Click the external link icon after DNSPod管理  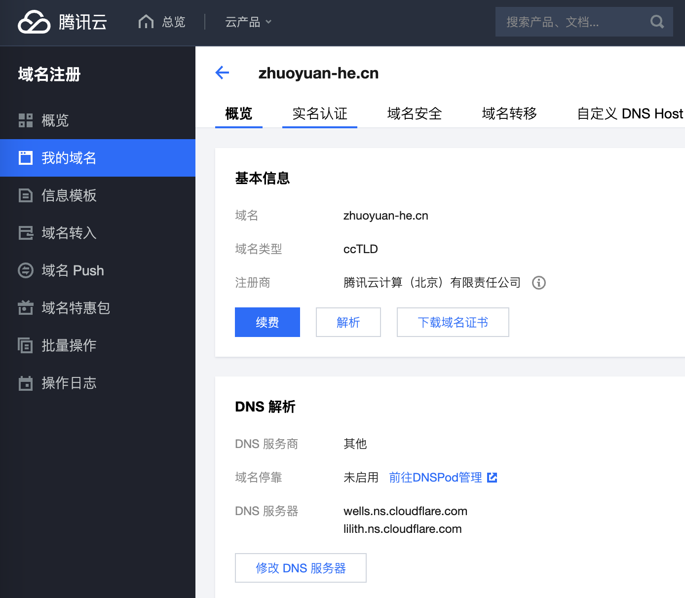492,478
